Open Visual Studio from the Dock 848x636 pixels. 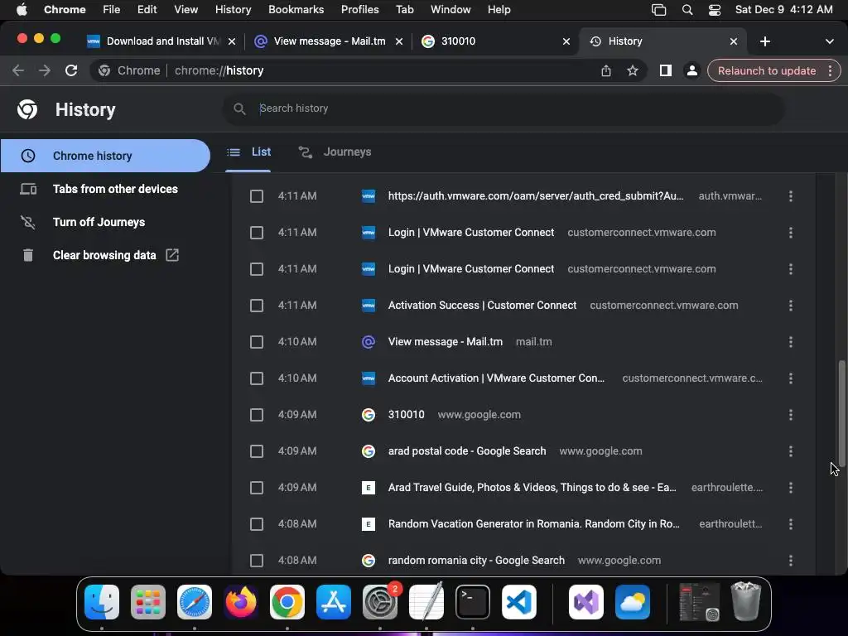click(x=586, y=602)
